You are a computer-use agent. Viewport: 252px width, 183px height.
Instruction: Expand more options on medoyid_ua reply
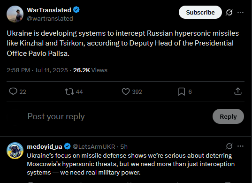coord(240,146)
